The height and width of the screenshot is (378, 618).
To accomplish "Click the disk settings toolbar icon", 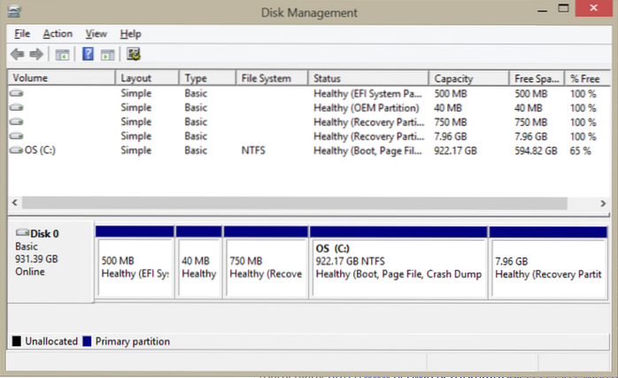I will pos(134,55).
